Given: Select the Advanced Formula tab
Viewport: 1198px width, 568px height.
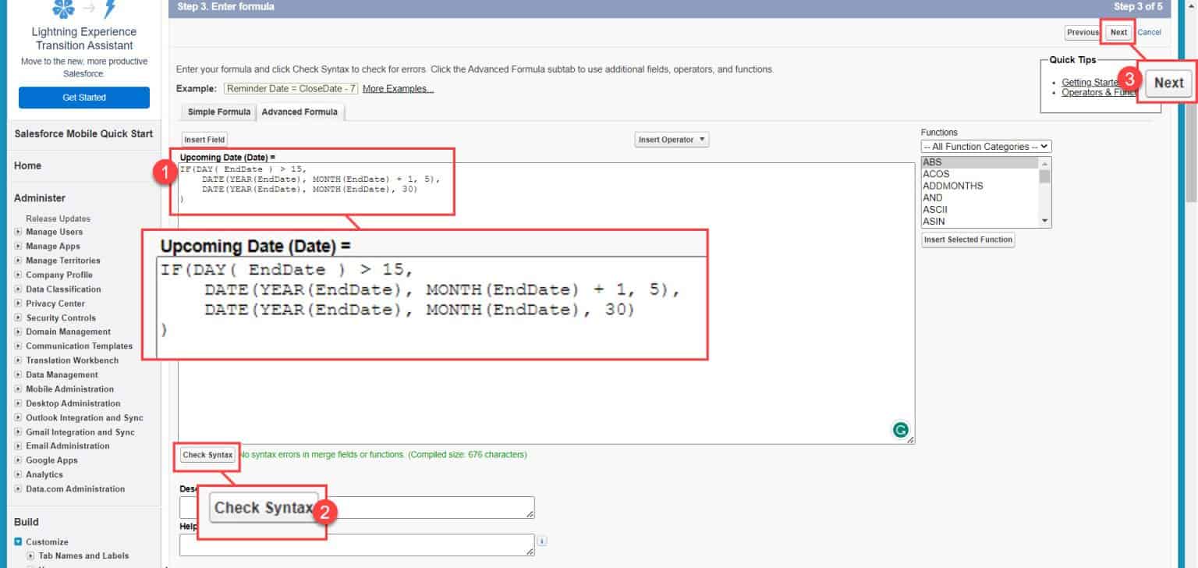Looking at the screenshot, I should 299,112.
